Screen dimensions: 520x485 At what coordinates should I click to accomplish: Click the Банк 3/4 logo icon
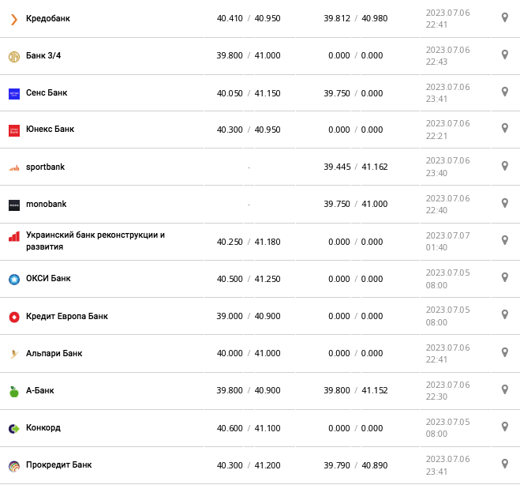(x=13, y=56)
